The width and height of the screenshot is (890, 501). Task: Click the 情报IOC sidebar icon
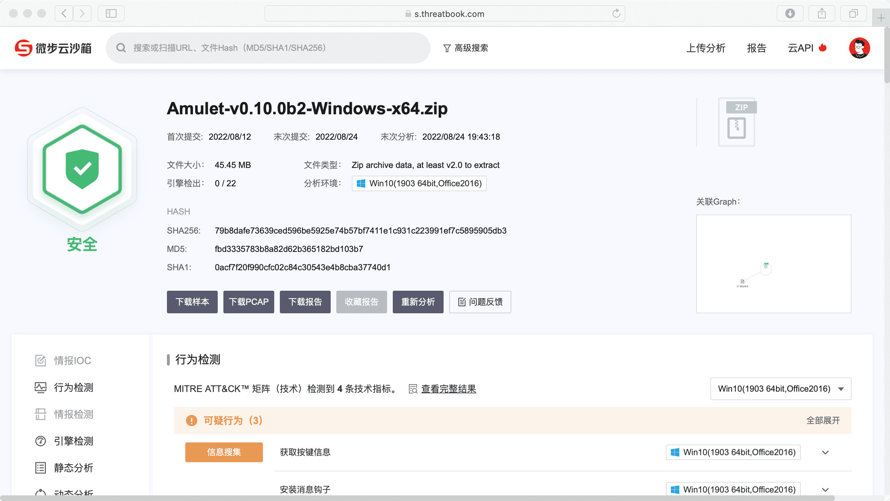41,361
